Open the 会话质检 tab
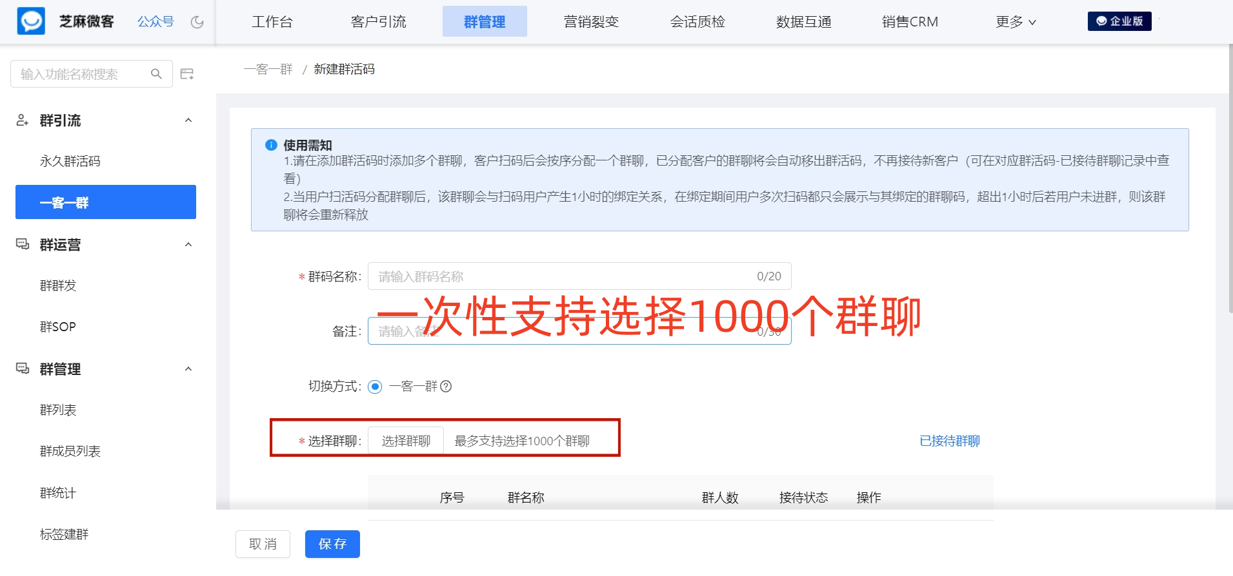Viewport: 1233px width, 576px height. coord(697,22)
